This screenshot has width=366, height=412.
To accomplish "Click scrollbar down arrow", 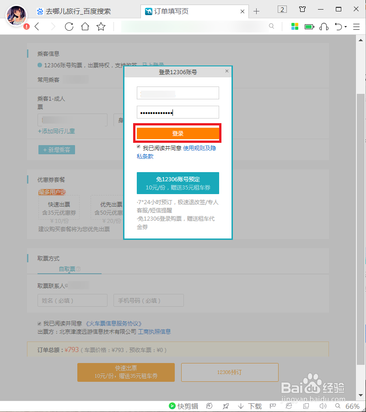I will [x=361, y=396].
